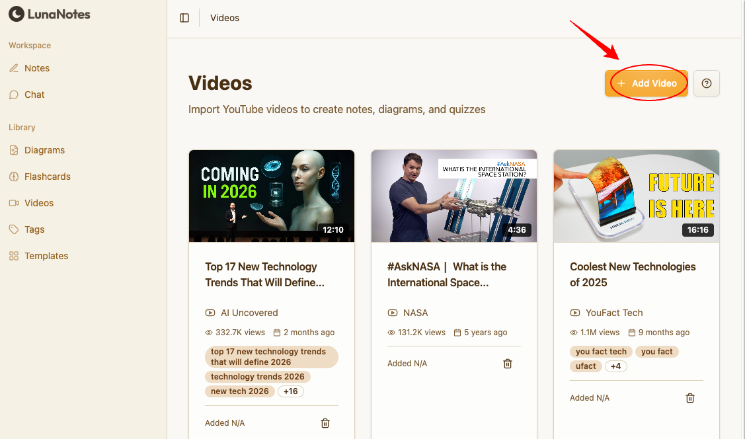
Task: Open the #AskNASA space station thumbnail
Action: [454, 196]
